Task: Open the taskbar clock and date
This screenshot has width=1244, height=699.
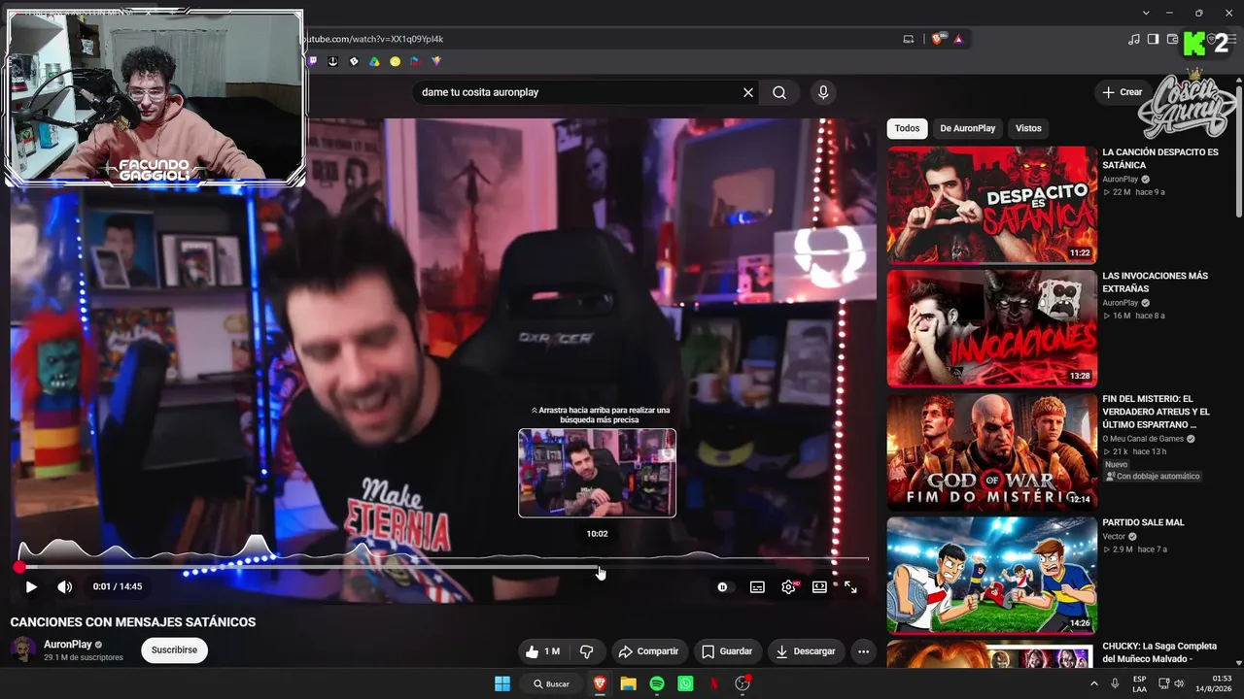Action: 1213,683
